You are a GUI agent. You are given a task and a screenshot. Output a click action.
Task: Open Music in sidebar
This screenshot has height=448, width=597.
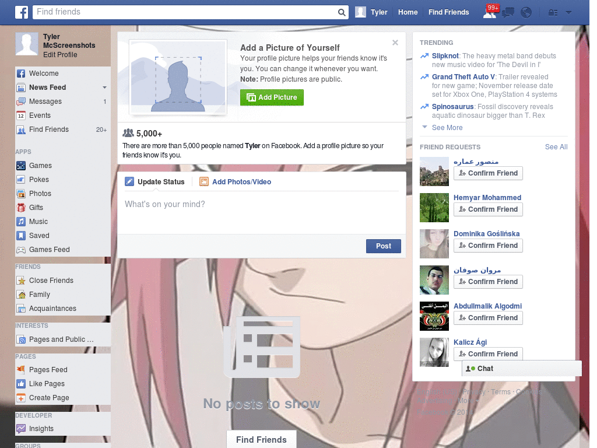pos(63,222)
